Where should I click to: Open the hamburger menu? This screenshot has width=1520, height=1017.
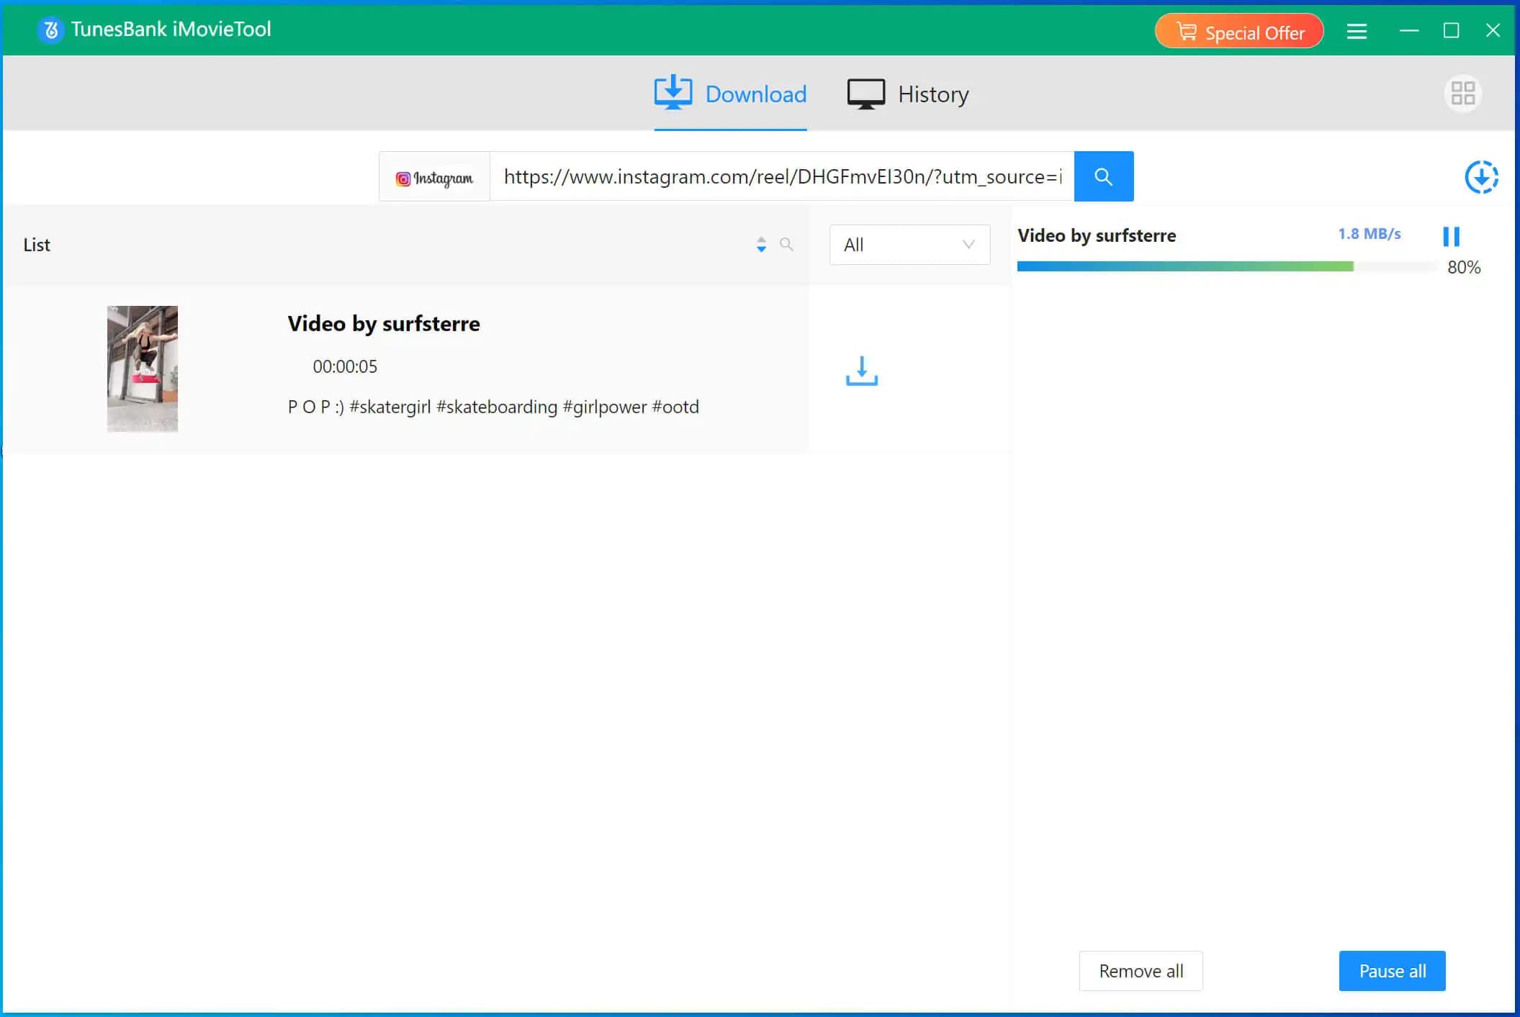pos(1357,31)
